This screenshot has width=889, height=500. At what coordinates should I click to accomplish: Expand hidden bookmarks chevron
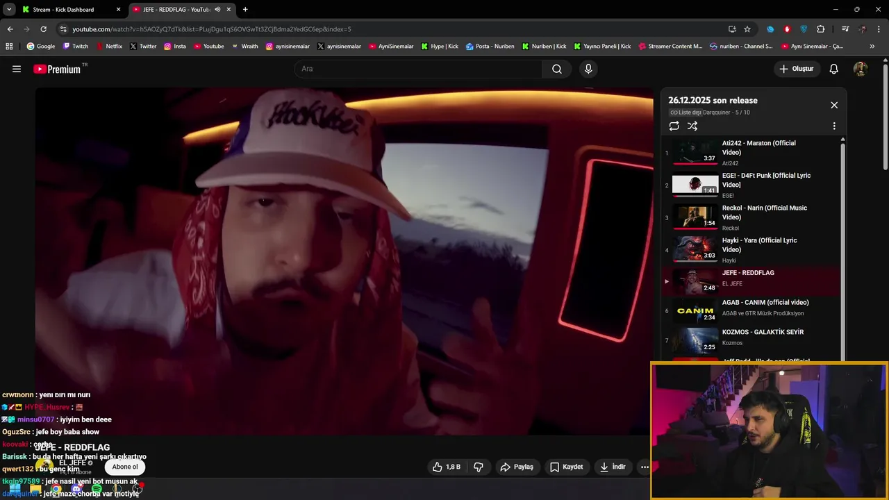coord(872,47)
